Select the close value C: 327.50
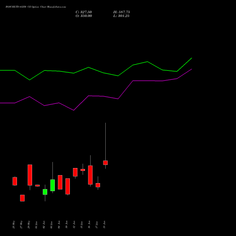 click(84, 12)
